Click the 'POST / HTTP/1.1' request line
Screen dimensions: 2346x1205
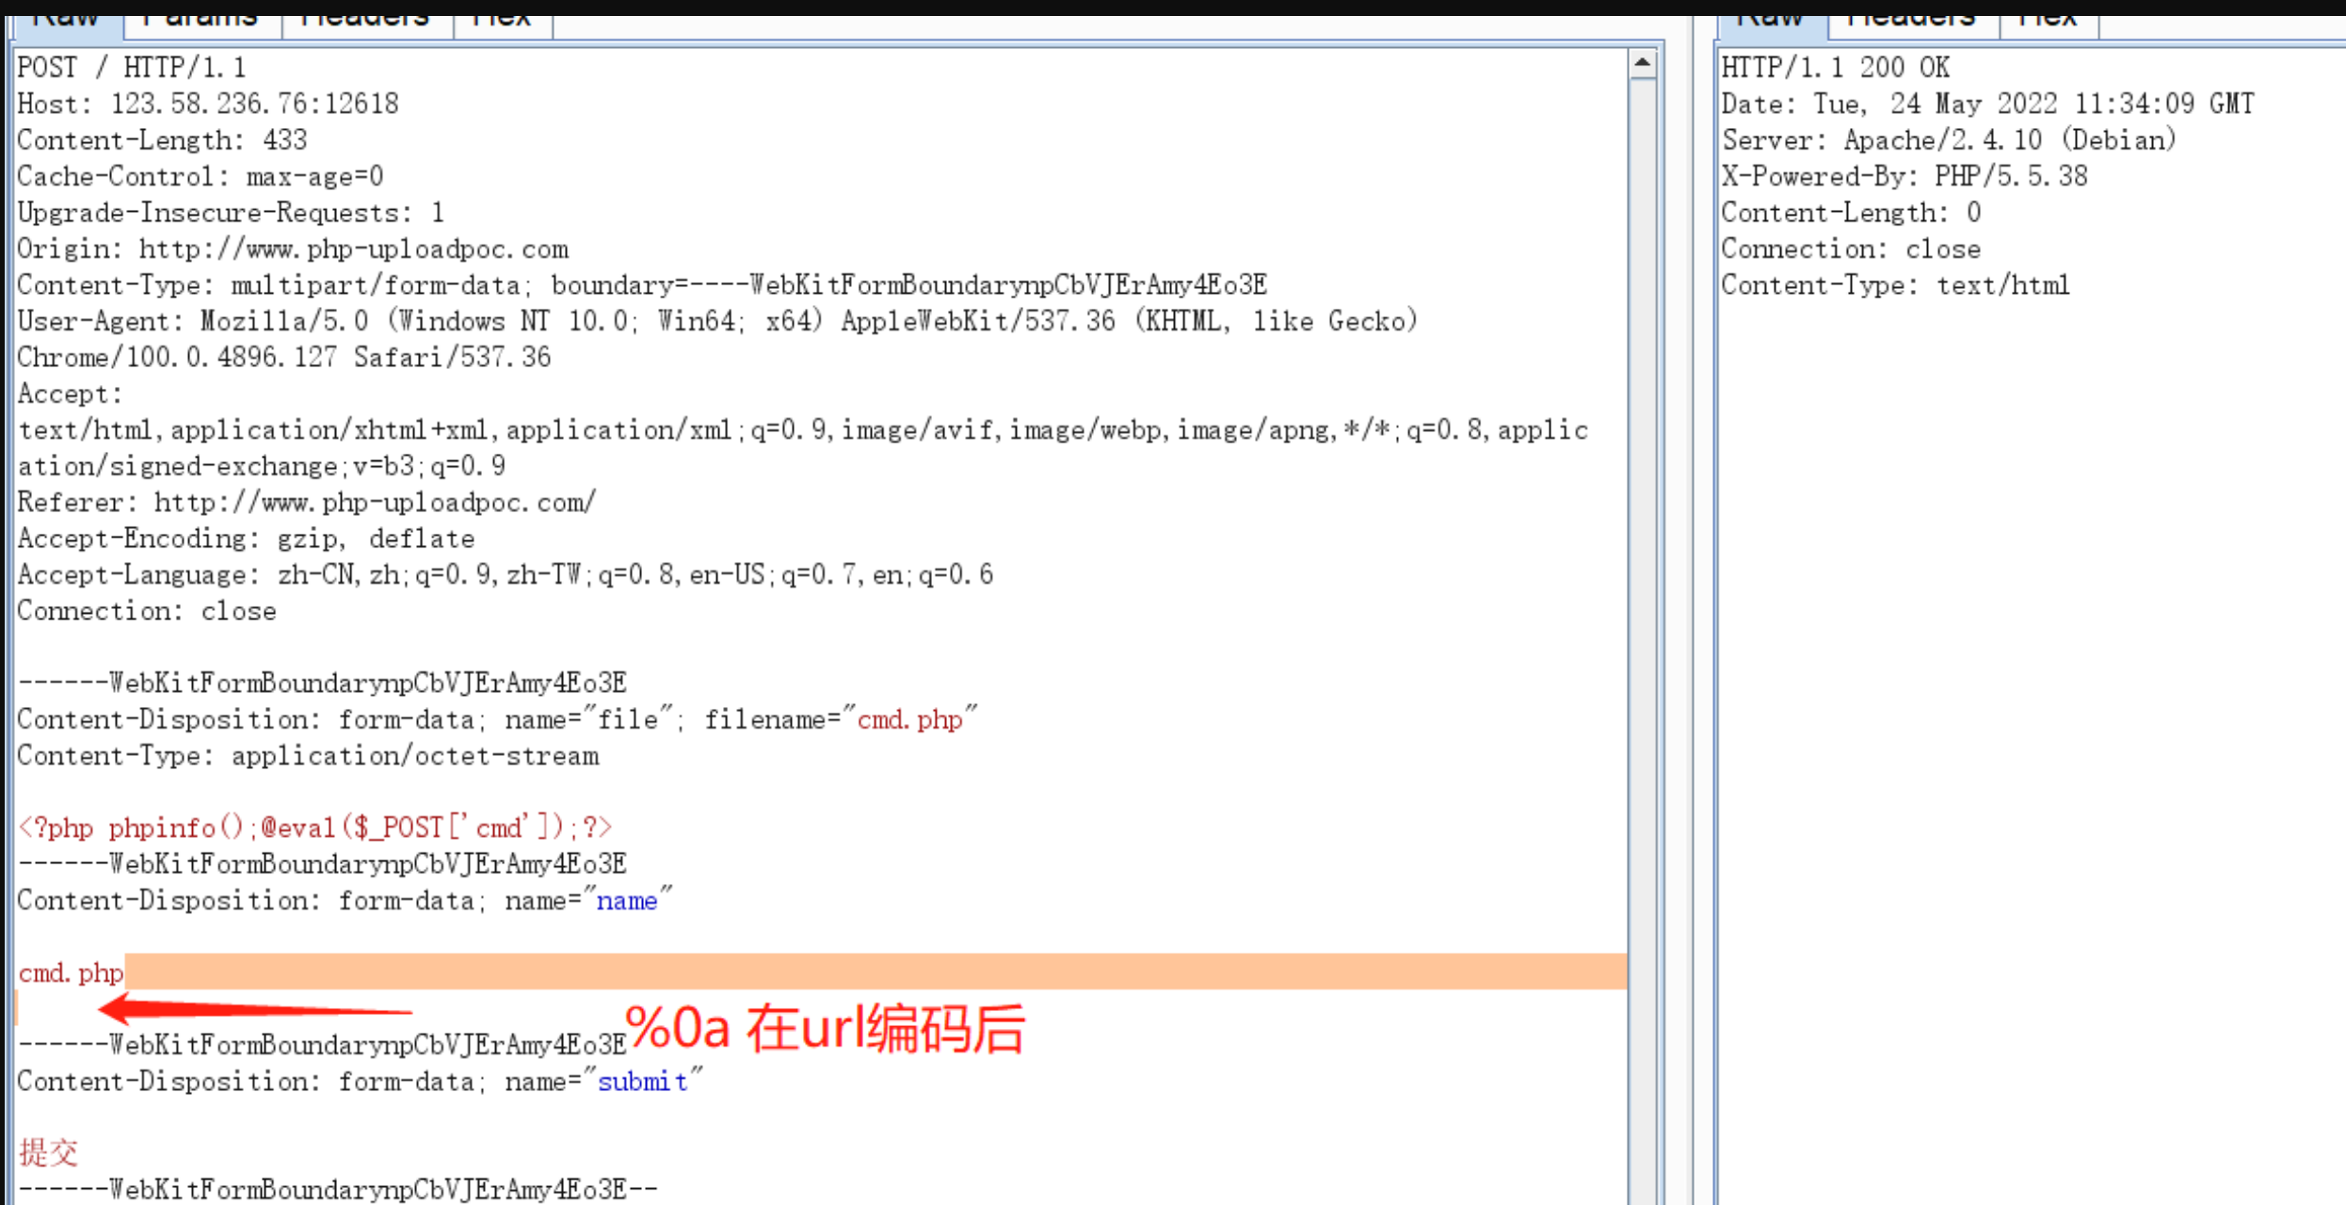point(132,68)
